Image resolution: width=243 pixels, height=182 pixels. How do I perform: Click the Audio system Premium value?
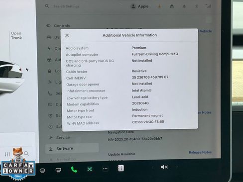point(139,48)
